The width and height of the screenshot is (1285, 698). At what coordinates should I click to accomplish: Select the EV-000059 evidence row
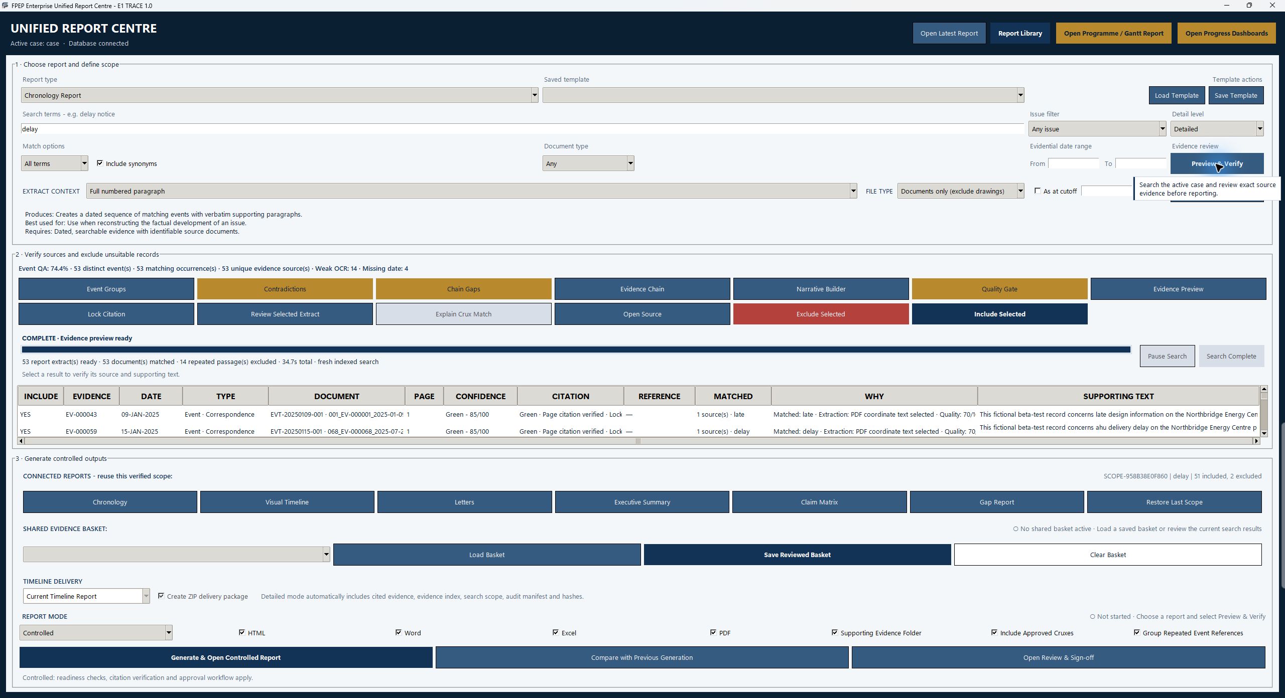(x=638, y=431)
